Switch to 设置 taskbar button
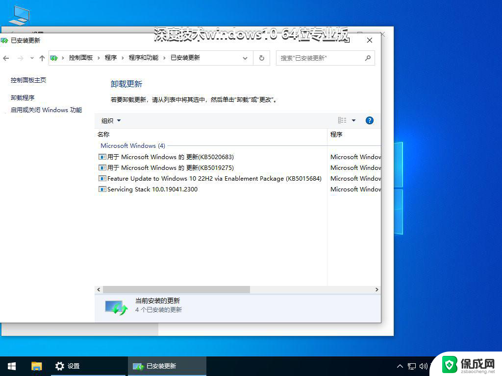This screenshot has height=376, width=502. click(x=88, y=366)
